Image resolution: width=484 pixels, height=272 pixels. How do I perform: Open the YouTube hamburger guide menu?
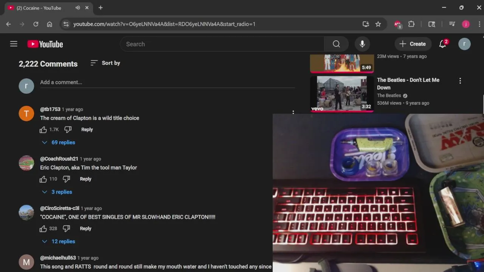click(x=14, y=44)
